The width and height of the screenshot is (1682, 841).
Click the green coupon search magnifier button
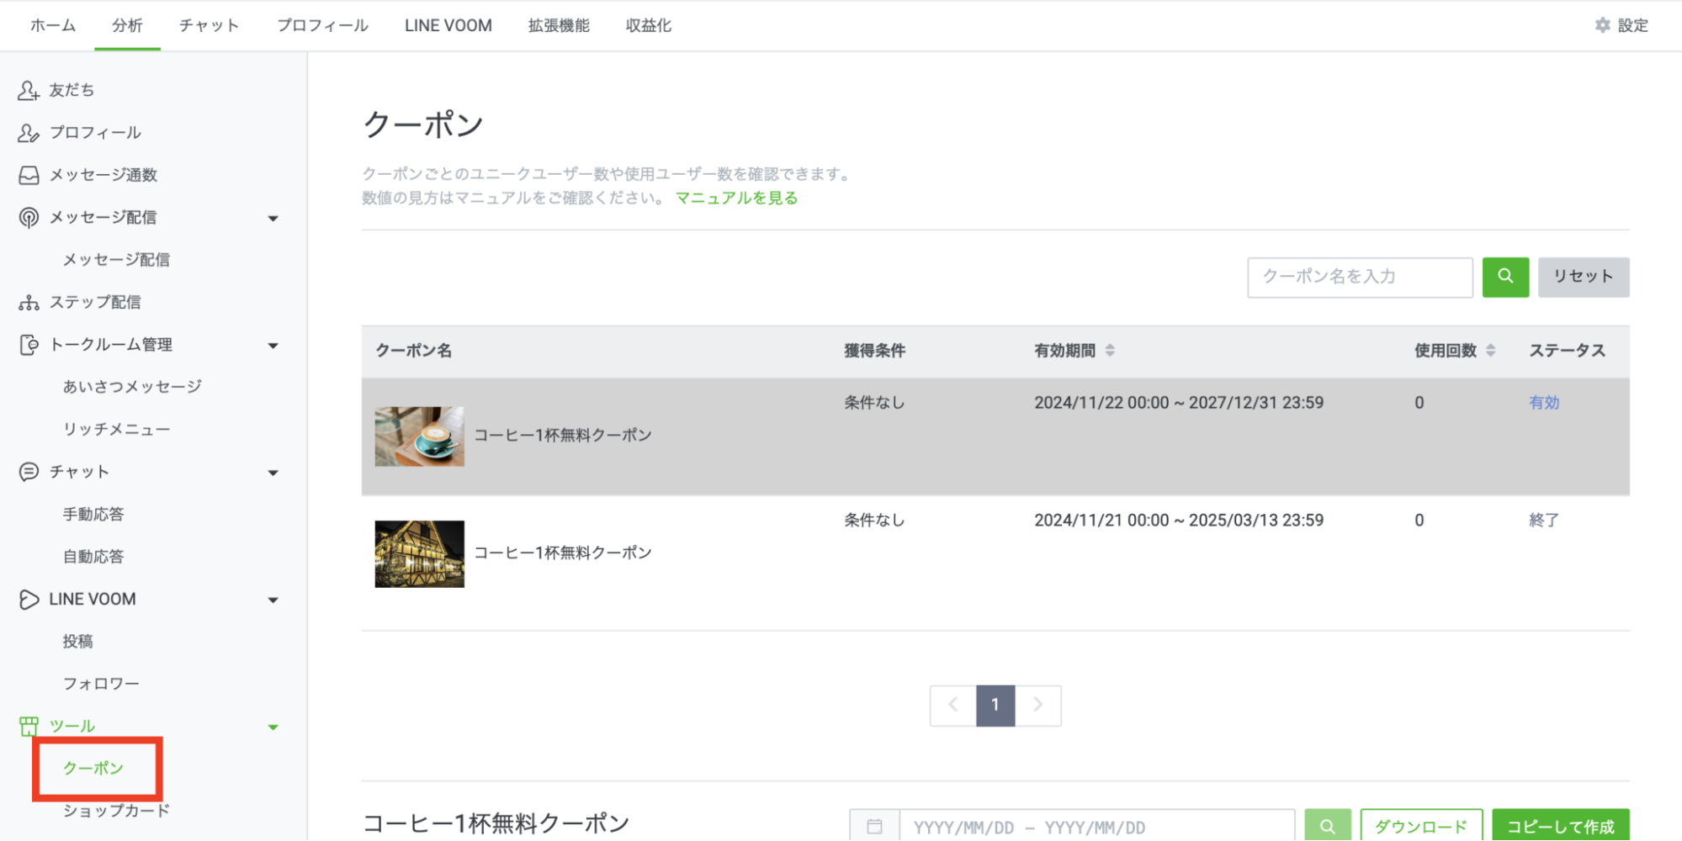(1504, 277)
